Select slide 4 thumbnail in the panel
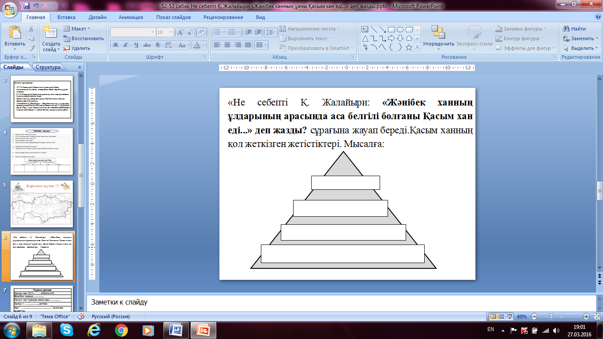This screenshot has width=603, height=339. 42,151
